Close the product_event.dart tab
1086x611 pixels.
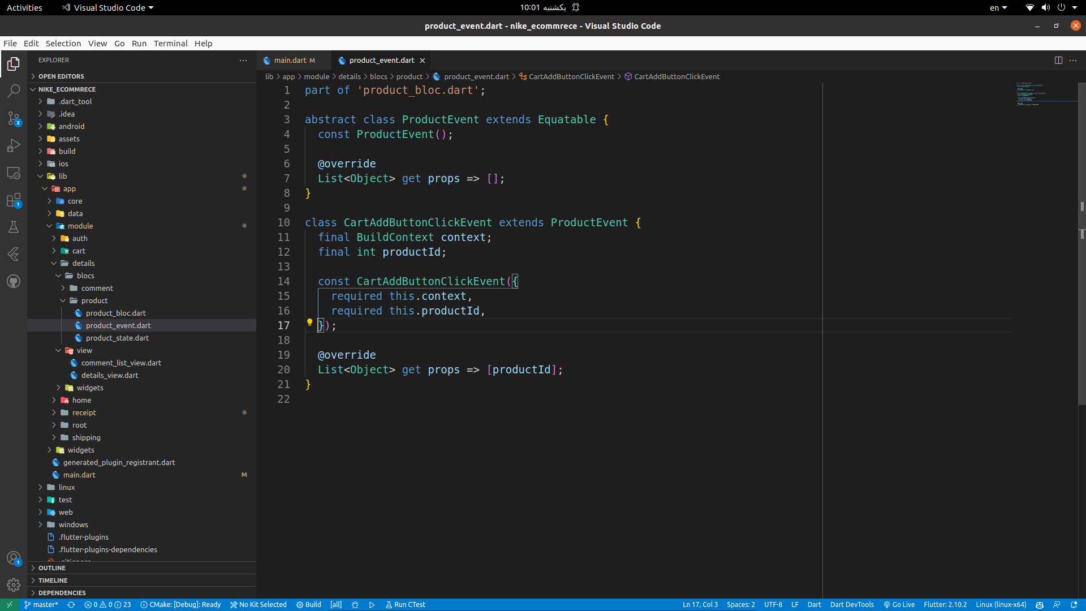click(x=422, y=60)
